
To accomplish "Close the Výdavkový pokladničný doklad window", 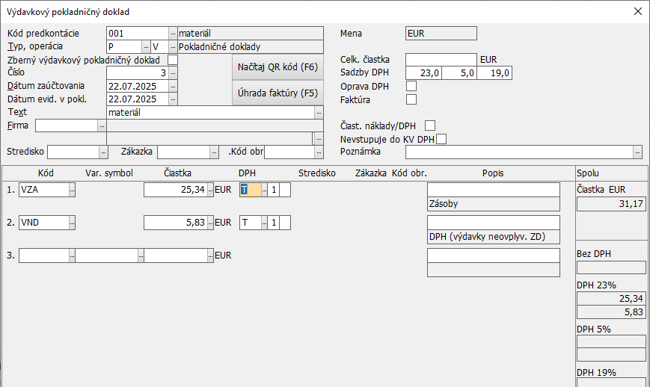I will click(637, 11).
